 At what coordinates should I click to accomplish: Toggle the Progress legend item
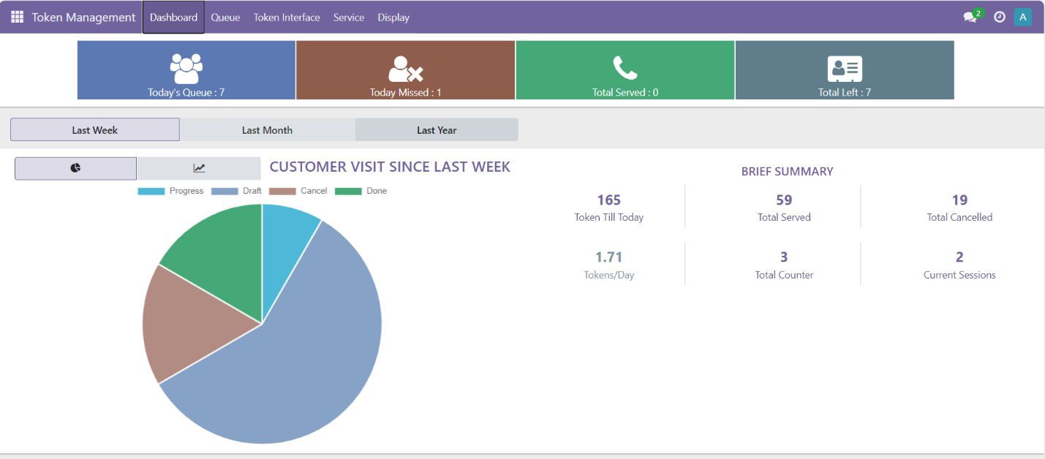click(170, 191)
